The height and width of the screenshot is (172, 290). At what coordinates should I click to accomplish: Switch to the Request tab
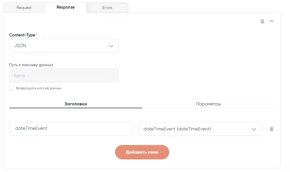(x=24, y=8)
